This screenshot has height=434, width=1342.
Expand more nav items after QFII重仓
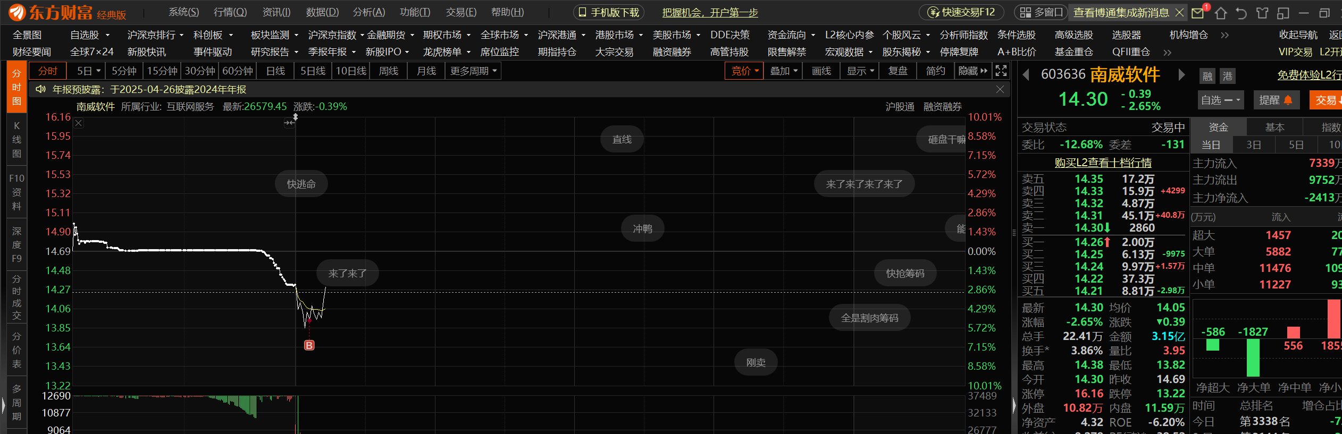1167,53
